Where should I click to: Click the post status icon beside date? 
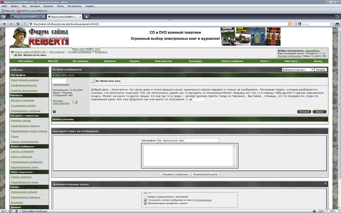[53, 75]
